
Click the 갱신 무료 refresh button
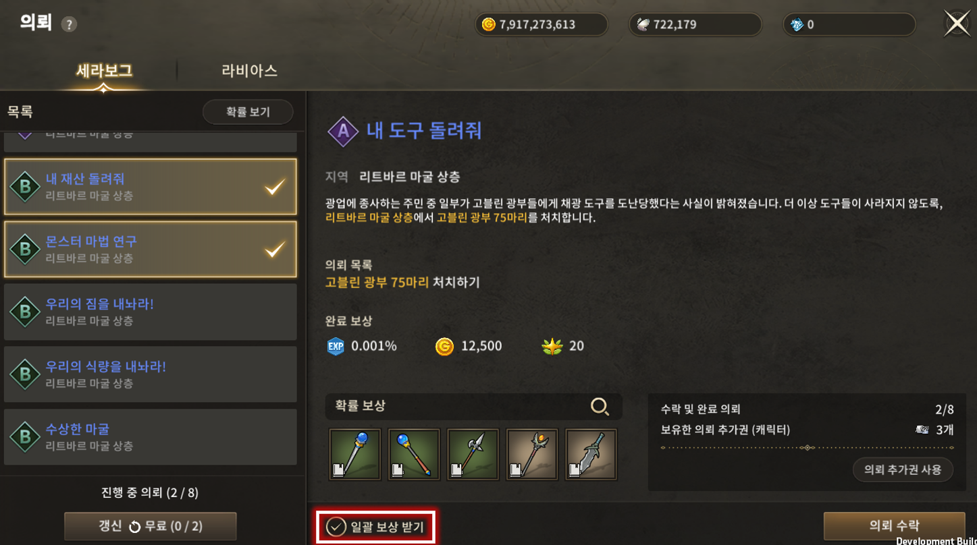coord(151,526)
